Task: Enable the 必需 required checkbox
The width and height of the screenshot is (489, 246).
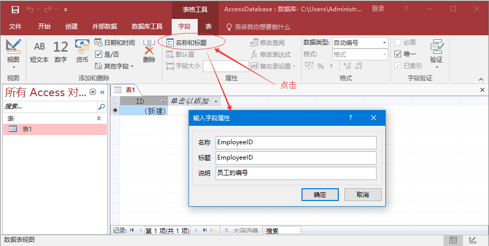Action: click(399, 43)
